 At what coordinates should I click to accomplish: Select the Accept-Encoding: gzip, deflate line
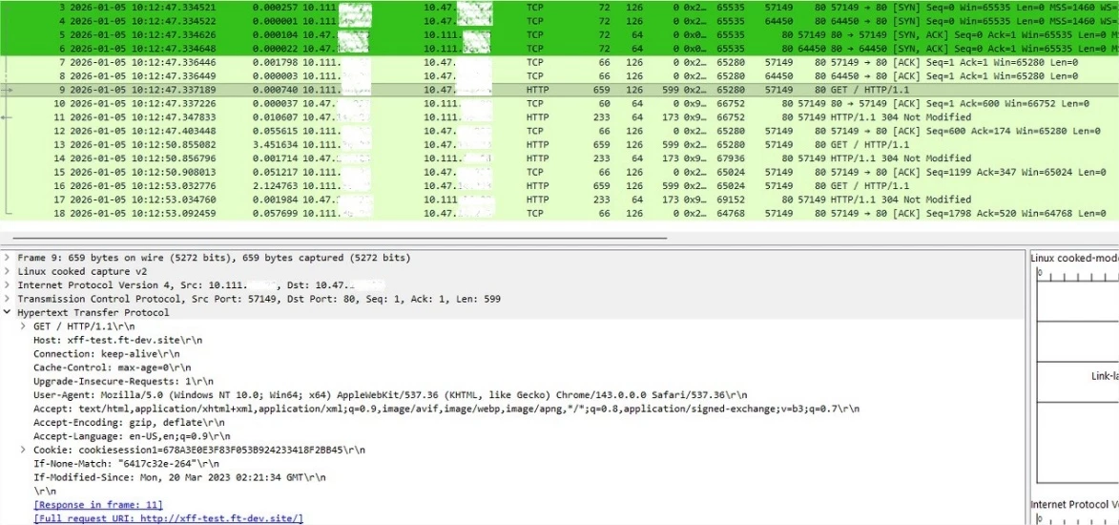click(129, 423)
